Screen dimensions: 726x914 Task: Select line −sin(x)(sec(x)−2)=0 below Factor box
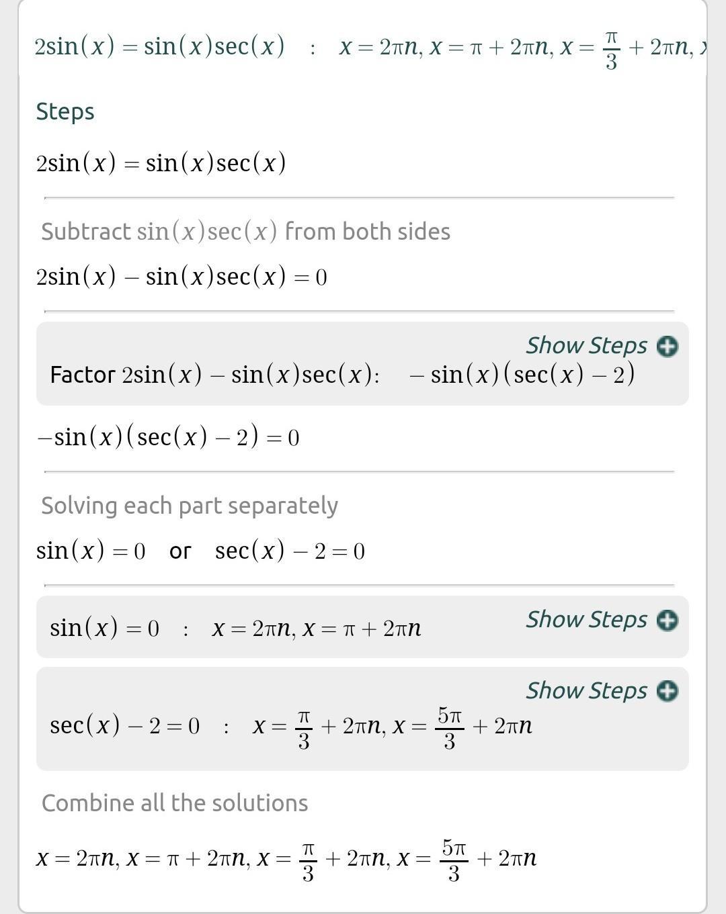click(168, 438)
